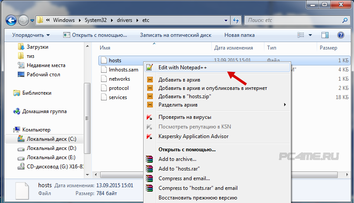Sort by the Имя column header

[x=105, y=48]
